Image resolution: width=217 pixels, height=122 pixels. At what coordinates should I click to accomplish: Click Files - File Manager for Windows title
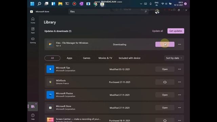click(72, 43)
